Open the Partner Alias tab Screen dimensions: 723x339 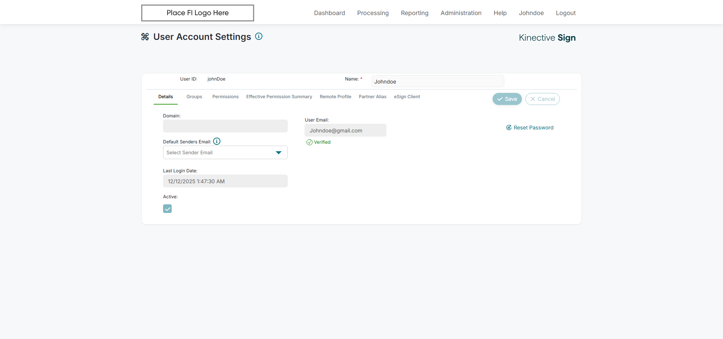click(x=372, y=97)
